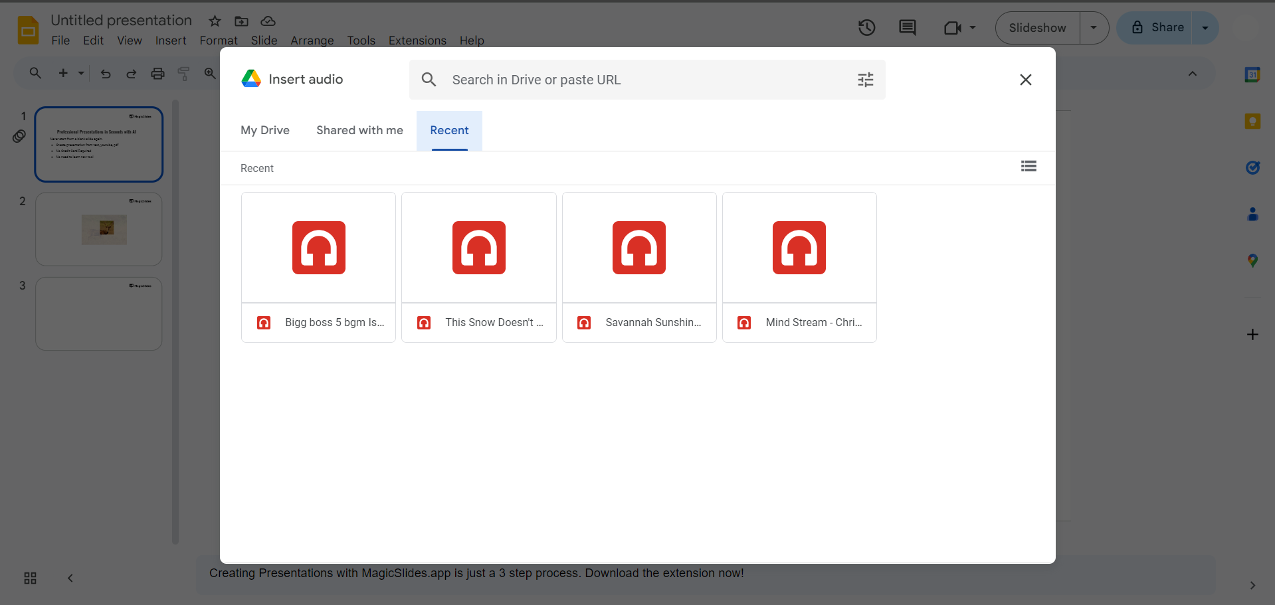Viewport: 1275px width, 605px height.
Task: Click the Share button
Action: pyautogui.click(x=1157, y=27)
